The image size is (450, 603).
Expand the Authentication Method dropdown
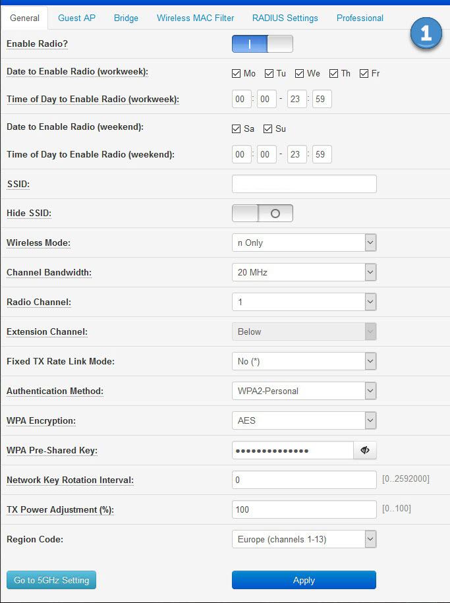(304, 391)
